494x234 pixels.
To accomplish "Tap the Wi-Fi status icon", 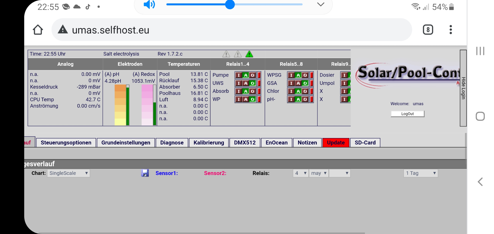I will coord(416,6).
